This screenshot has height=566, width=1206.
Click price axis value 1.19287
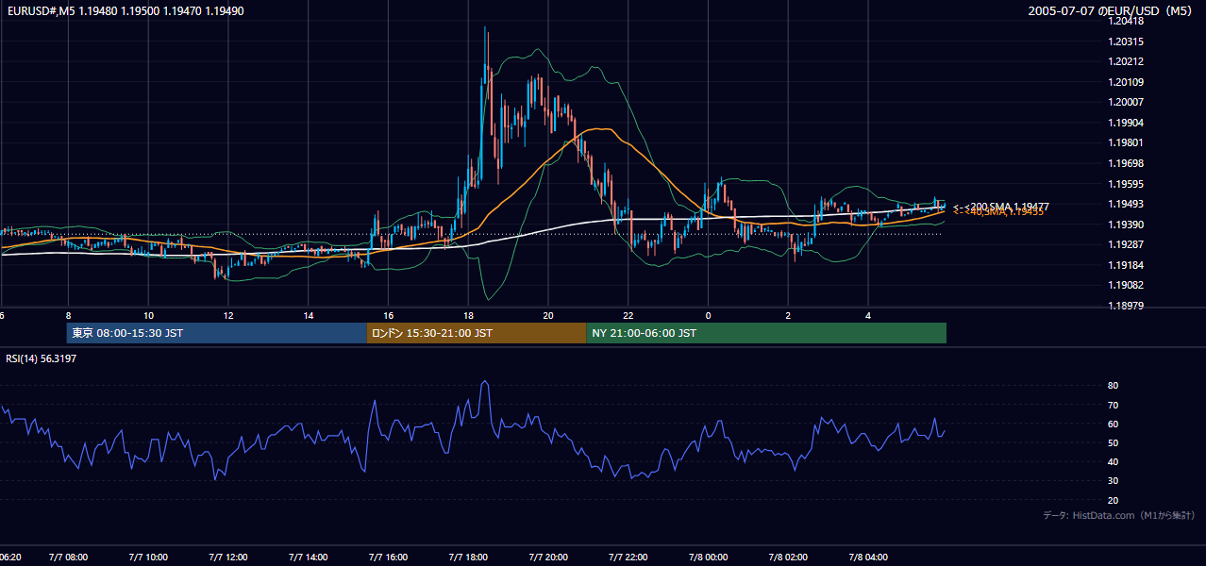click(x=1128, y=244)
